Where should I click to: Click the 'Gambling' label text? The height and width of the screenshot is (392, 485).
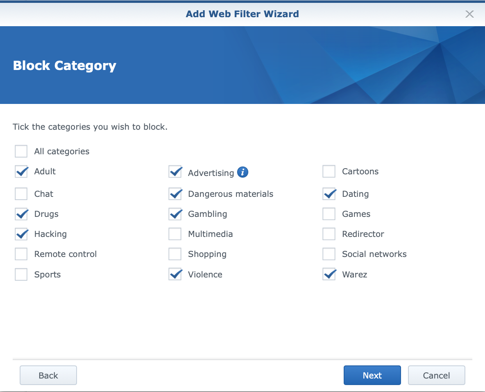point(208,214)
